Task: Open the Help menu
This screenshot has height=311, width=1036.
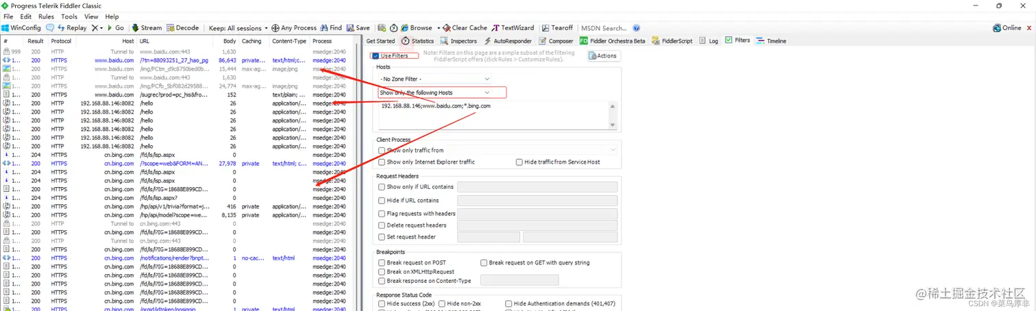Action: coord(112,16)
